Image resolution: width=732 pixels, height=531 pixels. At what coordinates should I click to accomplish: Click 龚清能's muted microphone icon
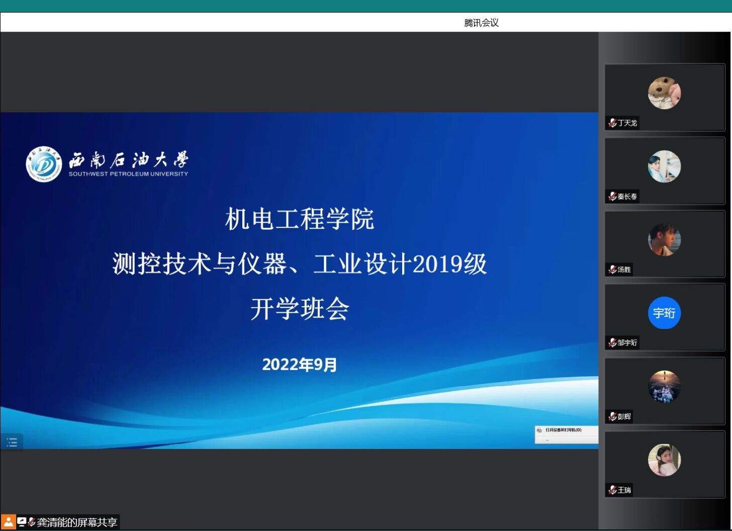point(32,522)
